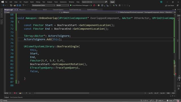The height and width of the screenshot is (102, 181).
Task: Open the Extensions menu
Action: (63, 2)
